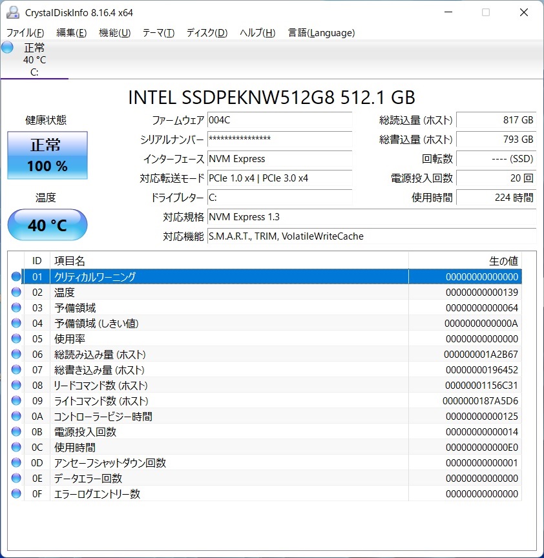Click the CrystalDiskInfo app icon in title bar
The height and width of the screenshot is (558, 544).
(13, 13)
